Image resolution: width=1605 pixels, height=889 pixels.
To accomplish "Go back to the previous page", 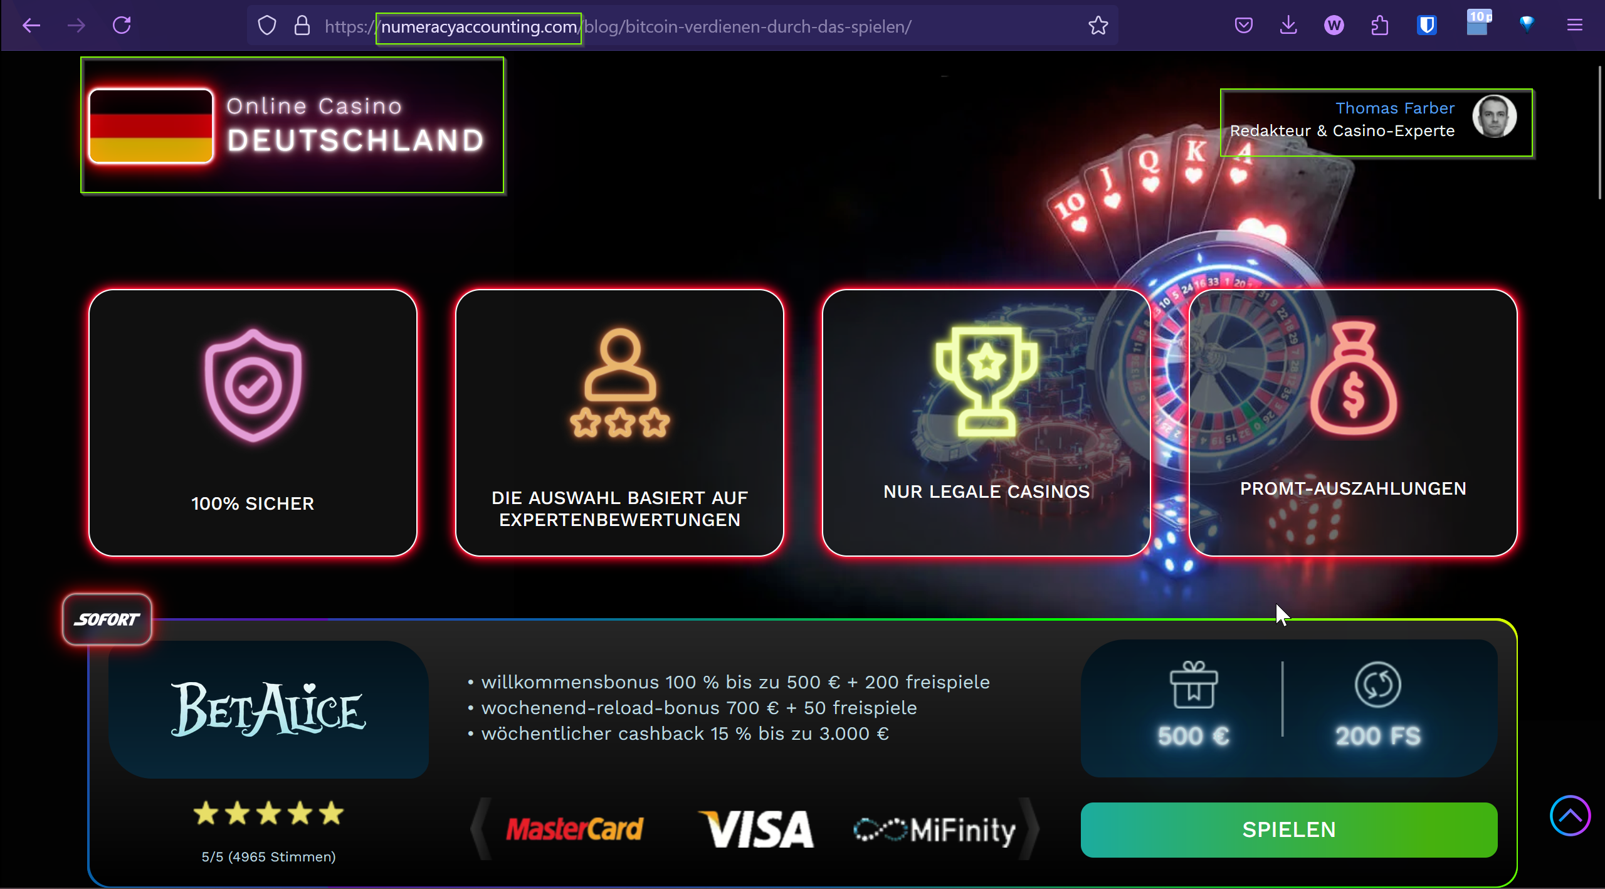I will click(31, 26).
